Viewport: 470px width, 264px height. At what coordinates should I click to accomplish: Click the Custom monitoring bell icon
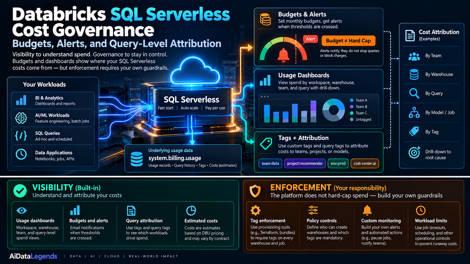[x=367, y=210]
